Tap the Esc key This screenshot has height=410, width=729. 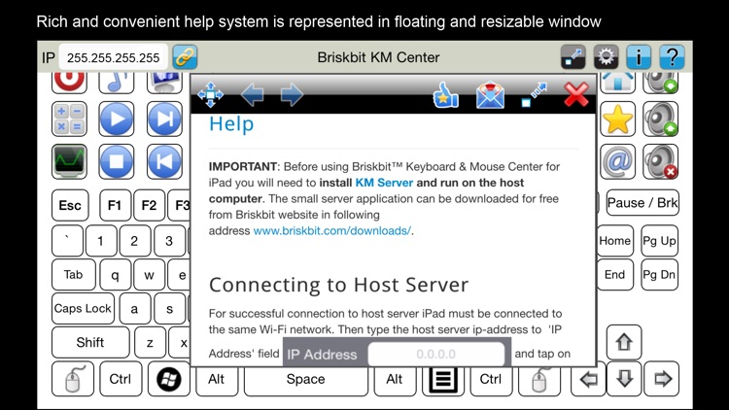[70, 205]
